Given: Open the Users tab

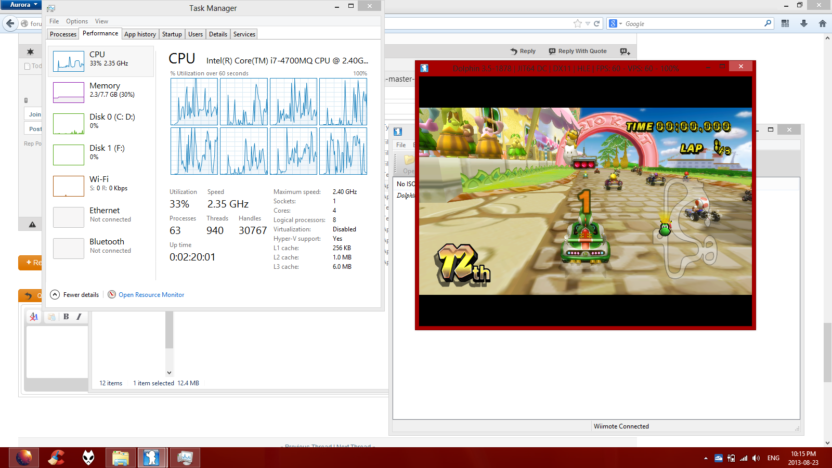Looking at the screenshot, I should (x=196, y=34).
